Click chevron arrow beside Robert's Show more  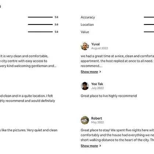pyautogui.click(x=100, y=146)
